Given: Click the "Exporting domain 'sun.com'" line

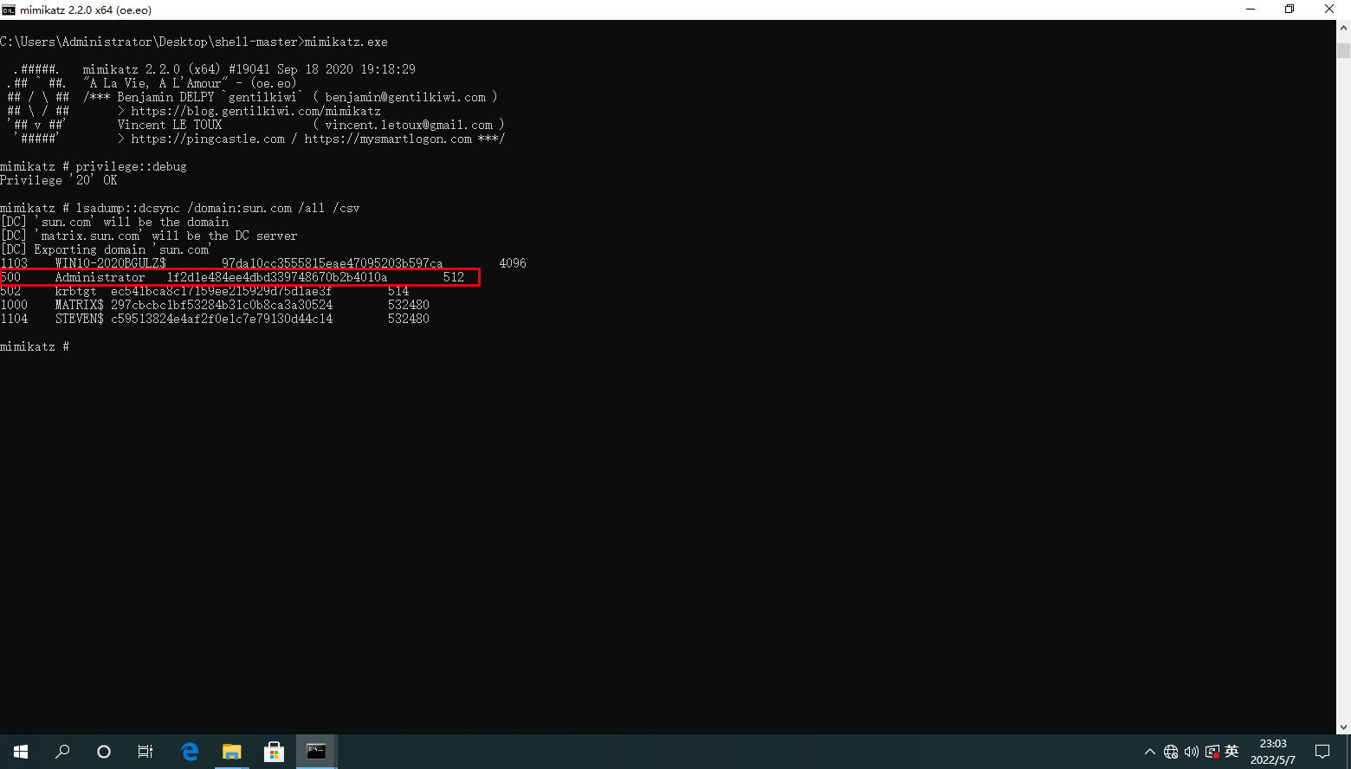Looking at the screenshot, I should point(106,249).
